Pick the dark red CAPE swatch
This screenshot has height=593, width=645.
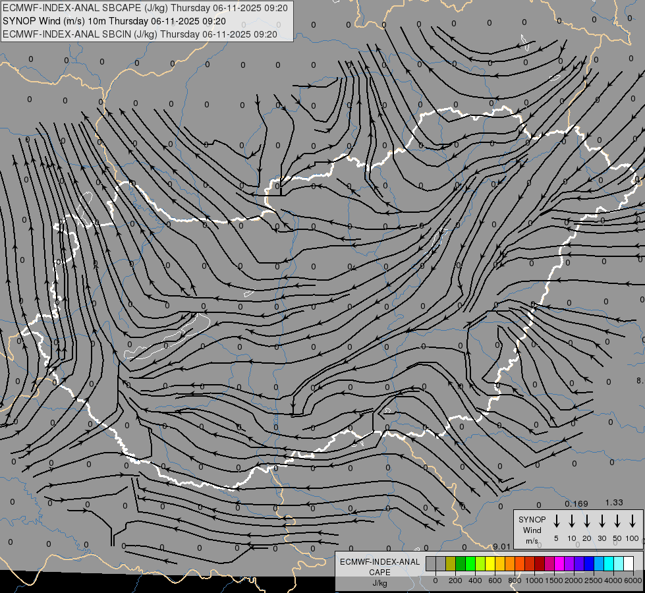point(540,563)
